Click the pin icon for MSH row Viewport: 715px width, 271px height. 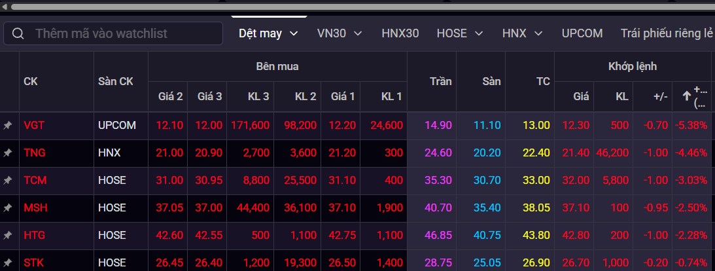8,208
